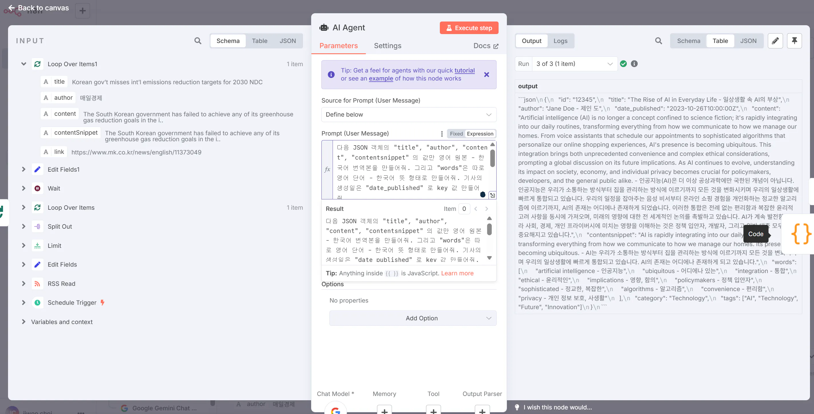
Task: Open the example link in tip
Action: click(381, 78)
